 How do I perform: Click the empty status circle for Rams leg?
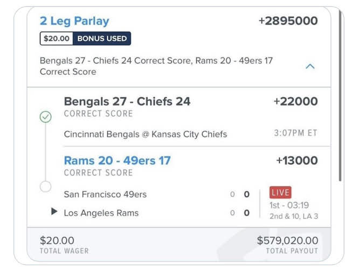pos(45,187)
